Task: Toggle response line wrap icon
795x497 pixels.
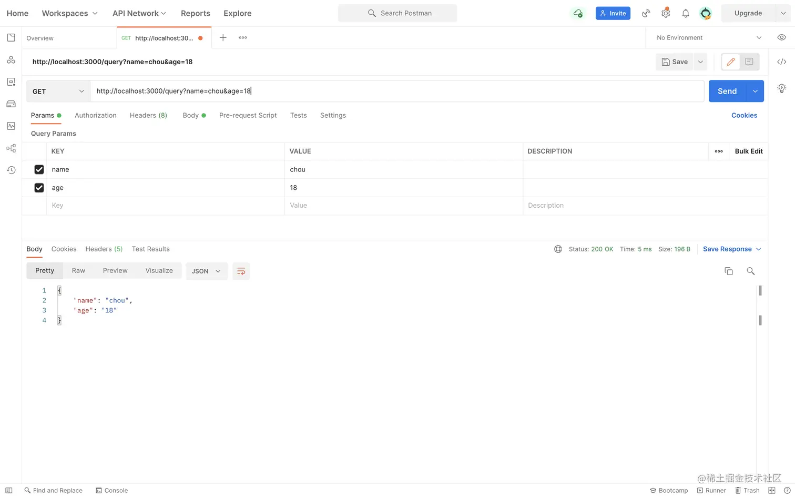Action: (241, 271)
